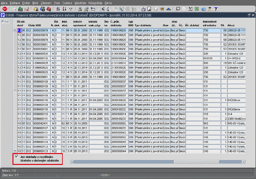Click the Akce cell 2385 Klotáčov
The image size is (256, 179).
tap(236, 119)
